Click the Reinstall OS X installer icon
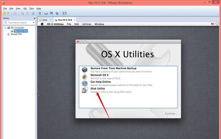Screen dimensions: 221x139 pyautogui.click(x=85, y=76)
